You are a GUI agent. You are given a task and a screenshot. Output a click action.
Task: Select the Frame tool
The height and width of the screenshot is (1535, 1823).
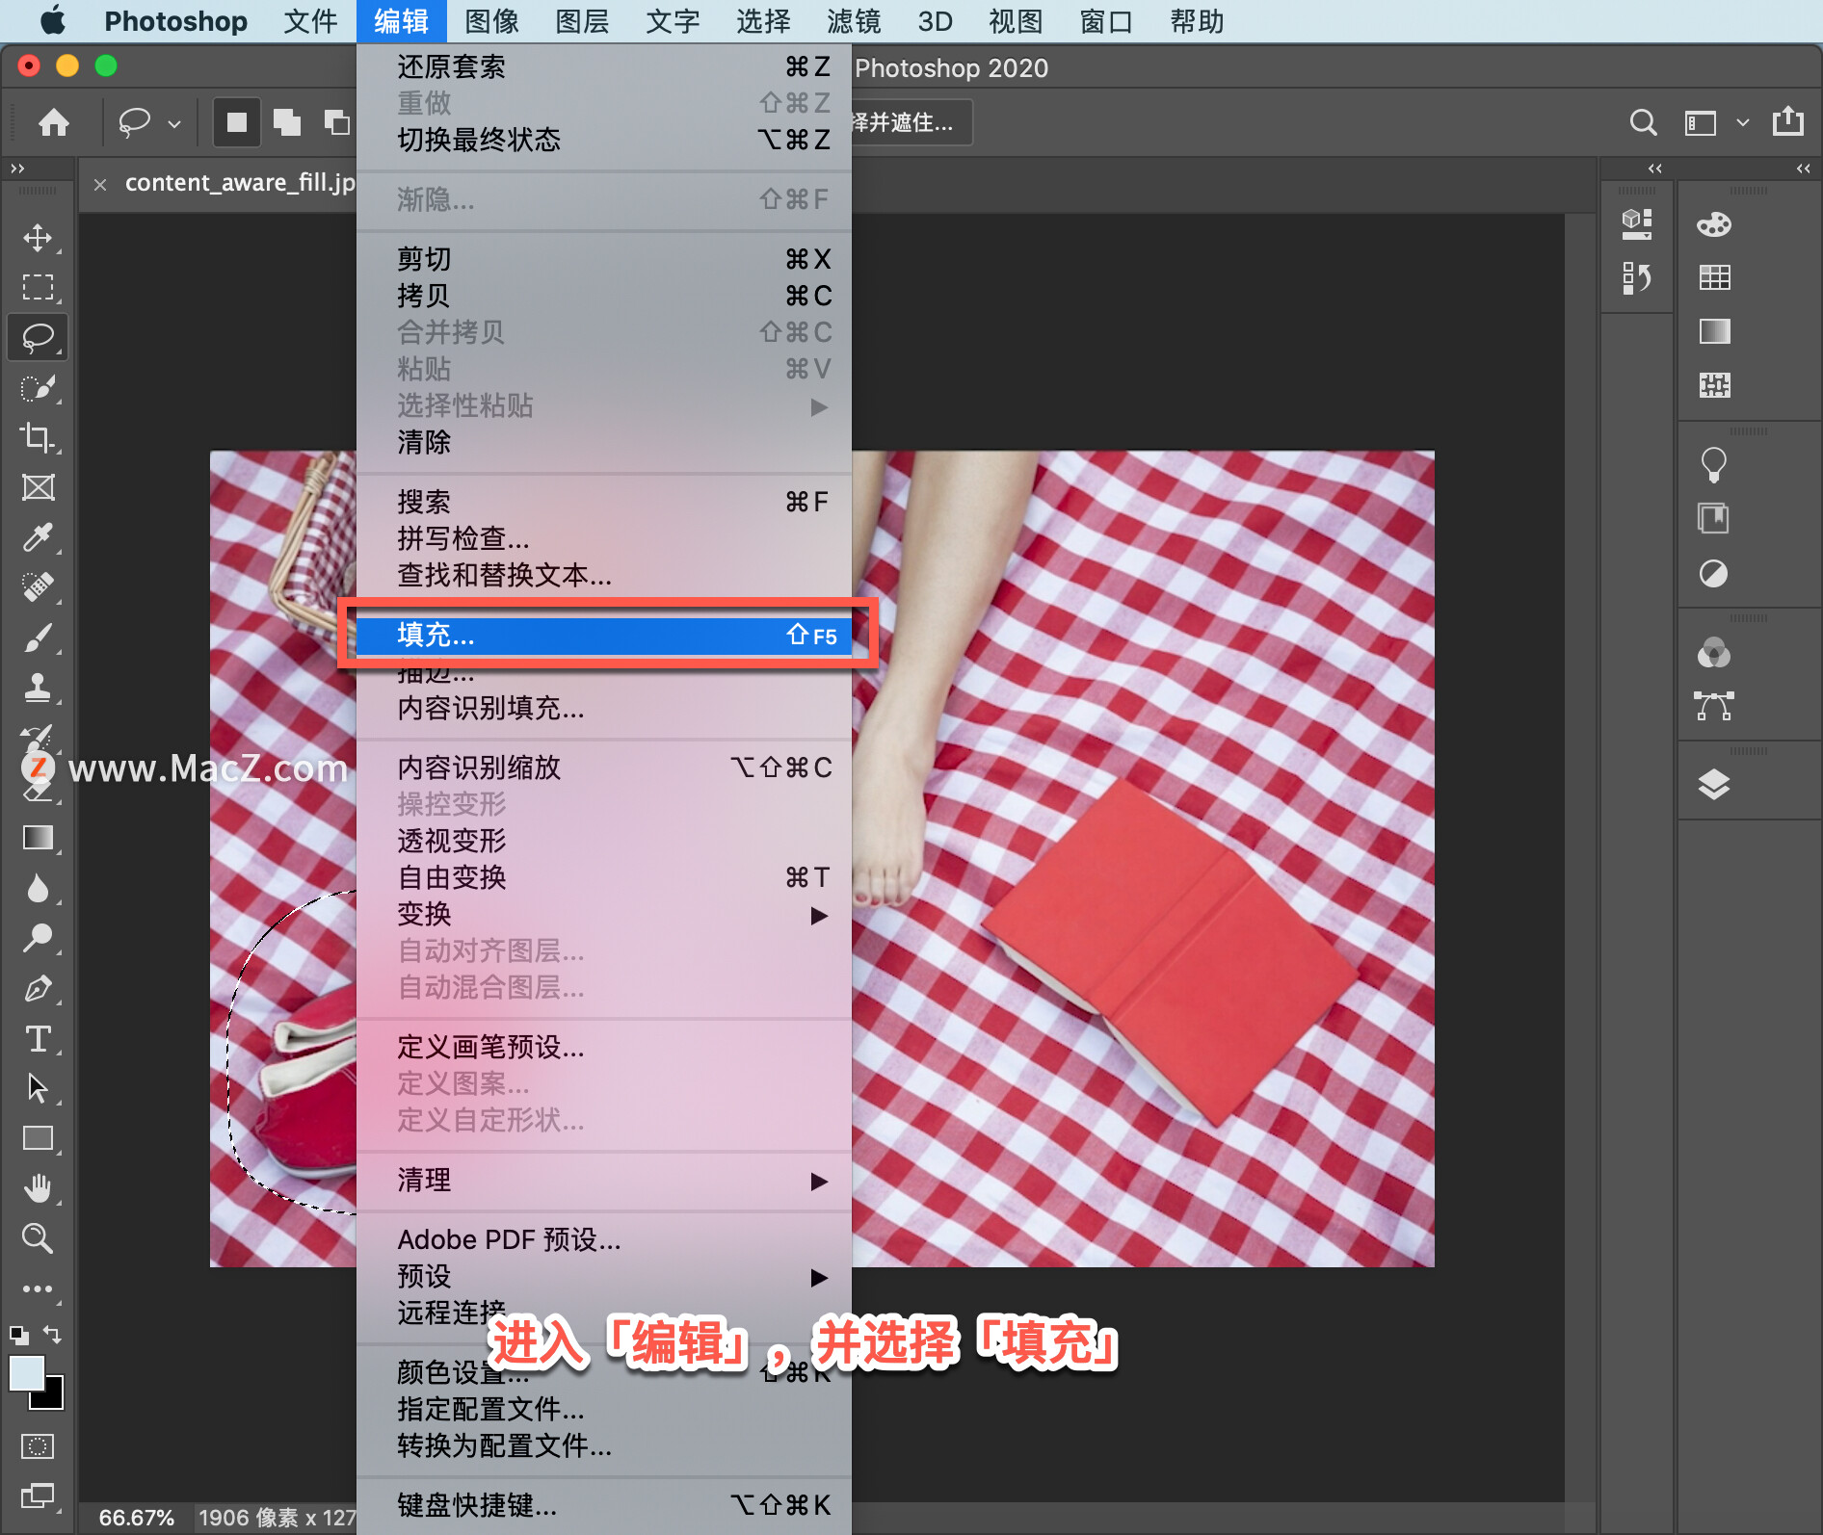tap(38, 487)
